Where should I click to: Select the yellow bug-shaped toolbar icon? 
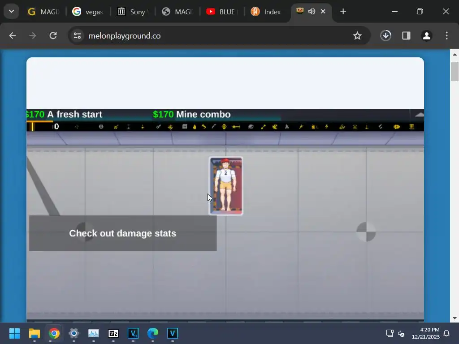click(224, 127)
